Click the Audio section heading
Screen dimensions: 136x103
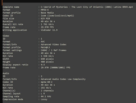(6, 73)
